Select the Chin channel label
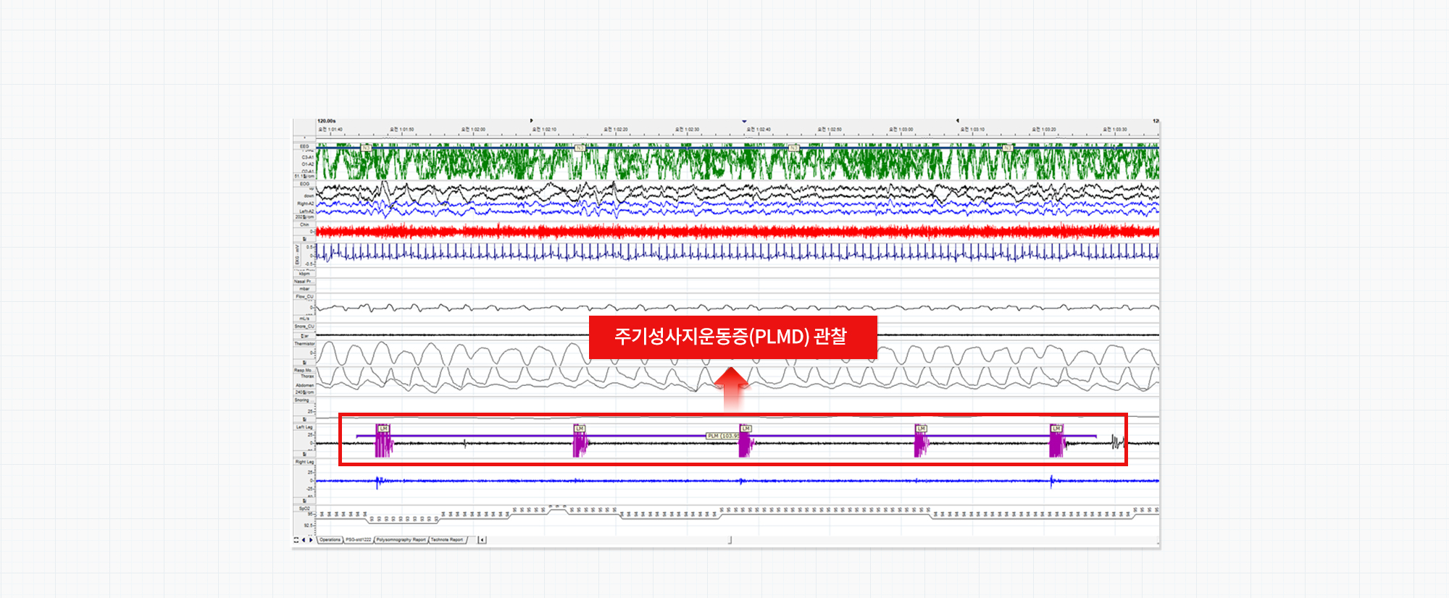The width and height of the screenshot is (1449, 598). (304, 224)
